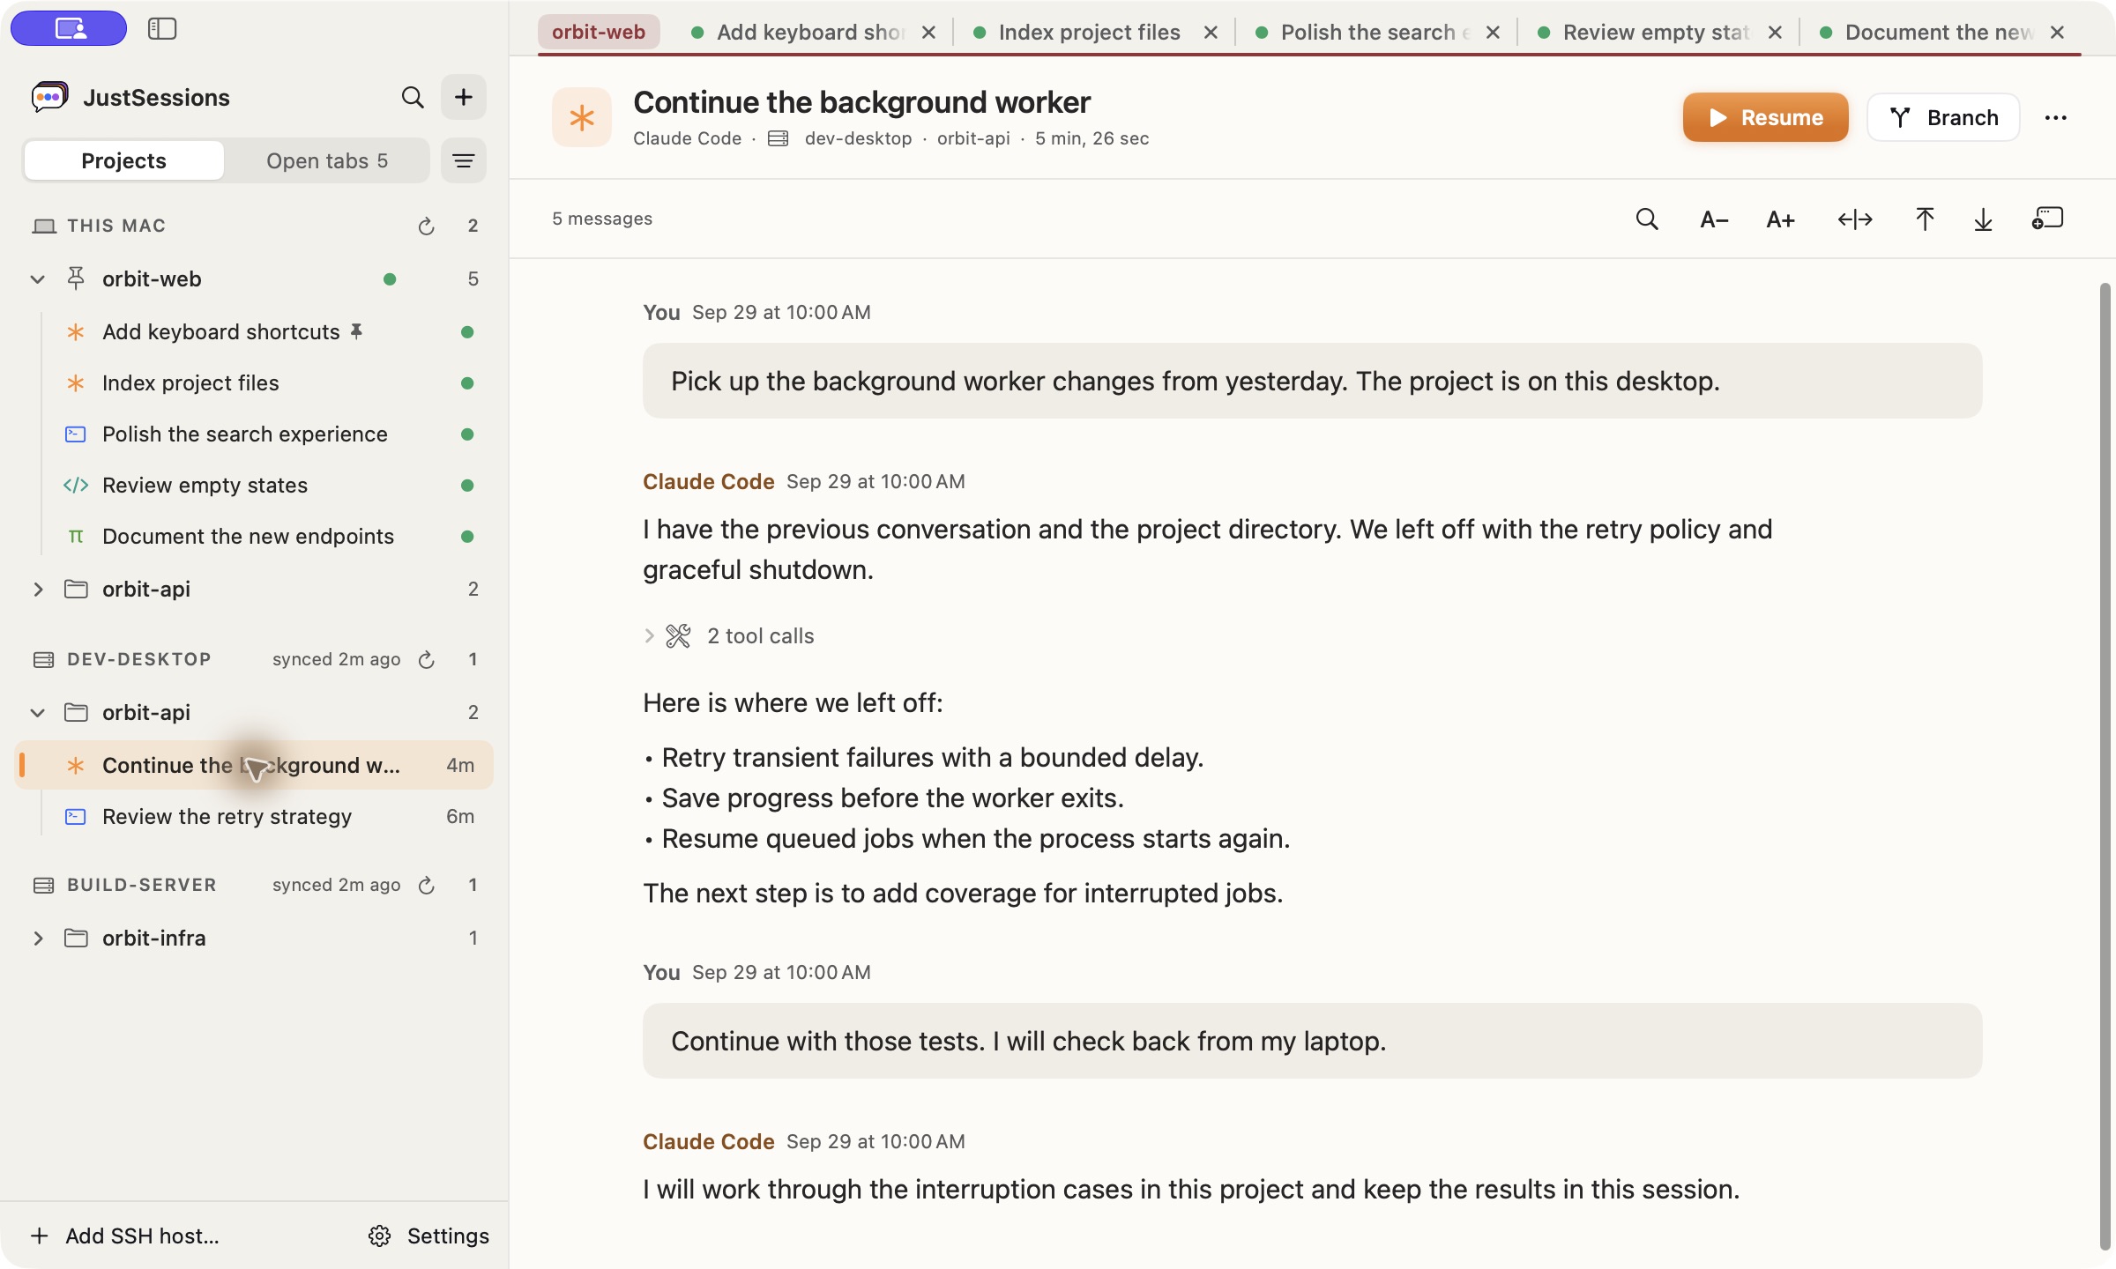The height and width of the screenshot is (1269, 2116).
Task: Open Review the retry strategy session
Action: point(254,817)
